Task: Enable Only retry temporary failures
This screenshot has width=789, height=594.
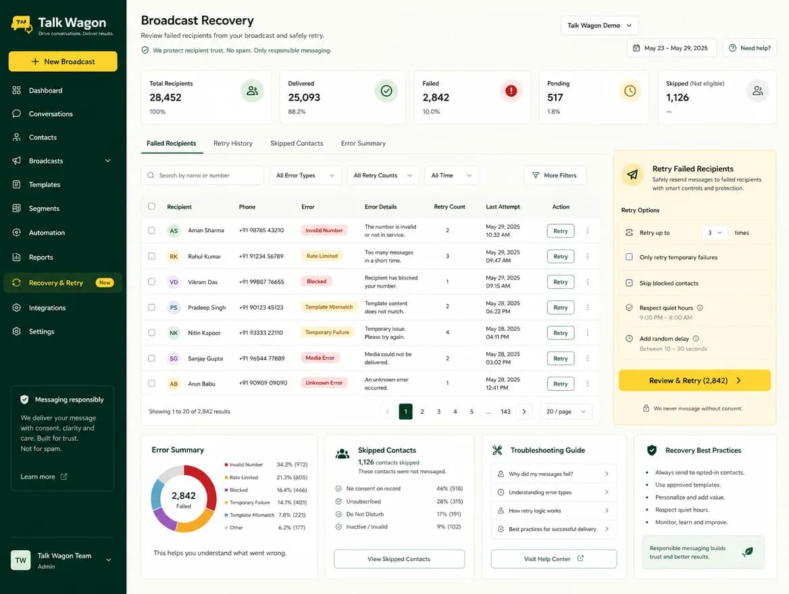Action: pos(629,256)
